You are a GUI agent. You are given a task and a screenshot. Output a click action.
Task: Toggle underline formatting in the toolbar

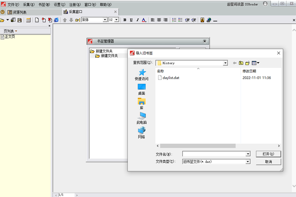tap(131, 20)
